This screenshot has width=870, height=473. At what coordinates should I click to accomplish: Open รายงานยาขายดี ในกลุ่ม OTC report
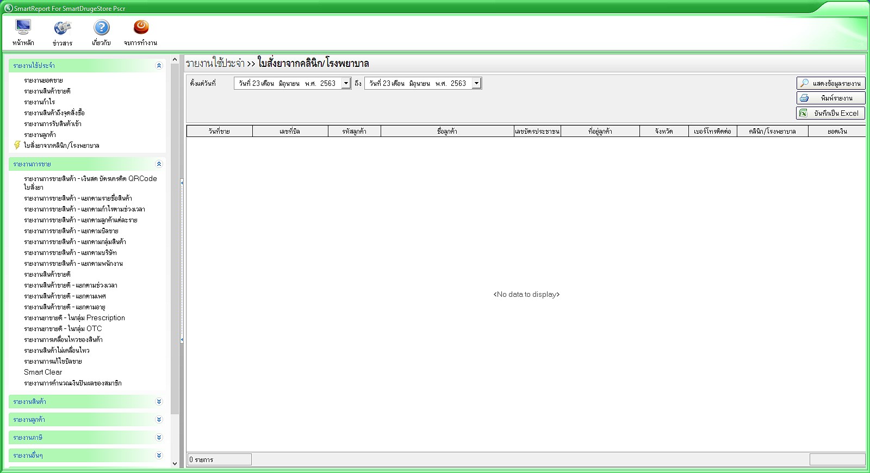click(x=63, y=329)
